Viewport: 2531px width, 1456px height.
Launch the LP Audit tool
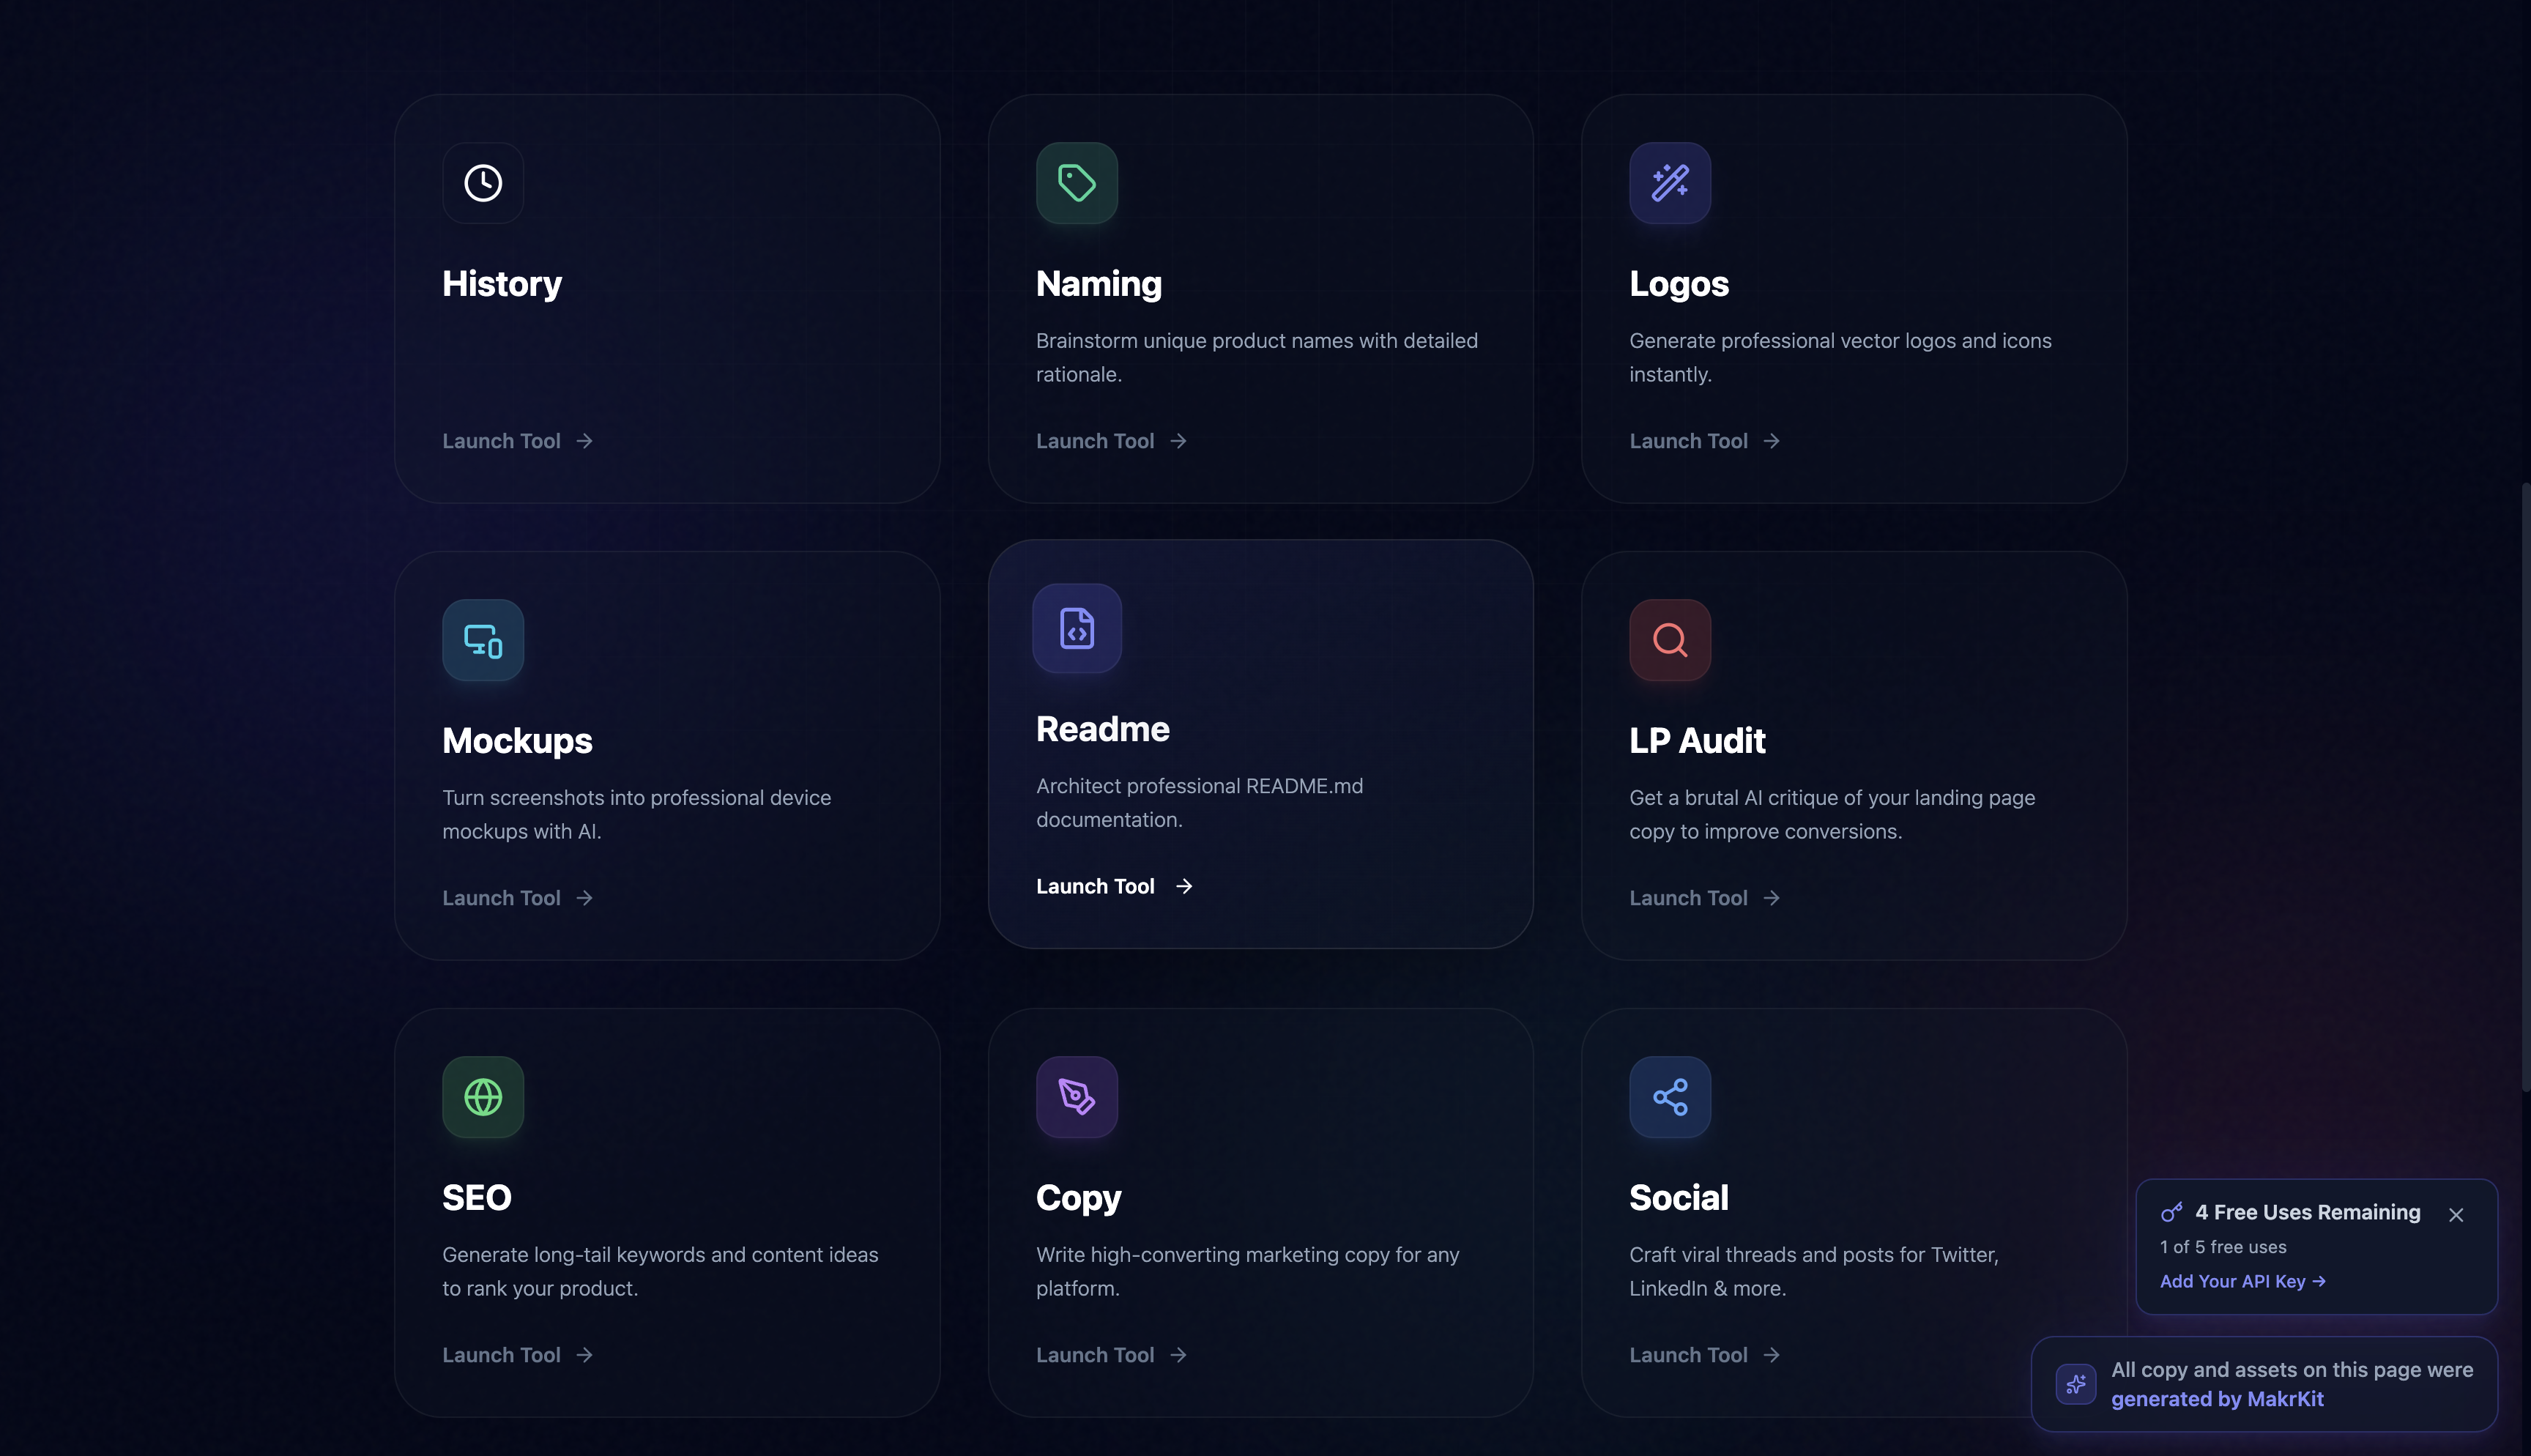click(x=1688, y=897)
